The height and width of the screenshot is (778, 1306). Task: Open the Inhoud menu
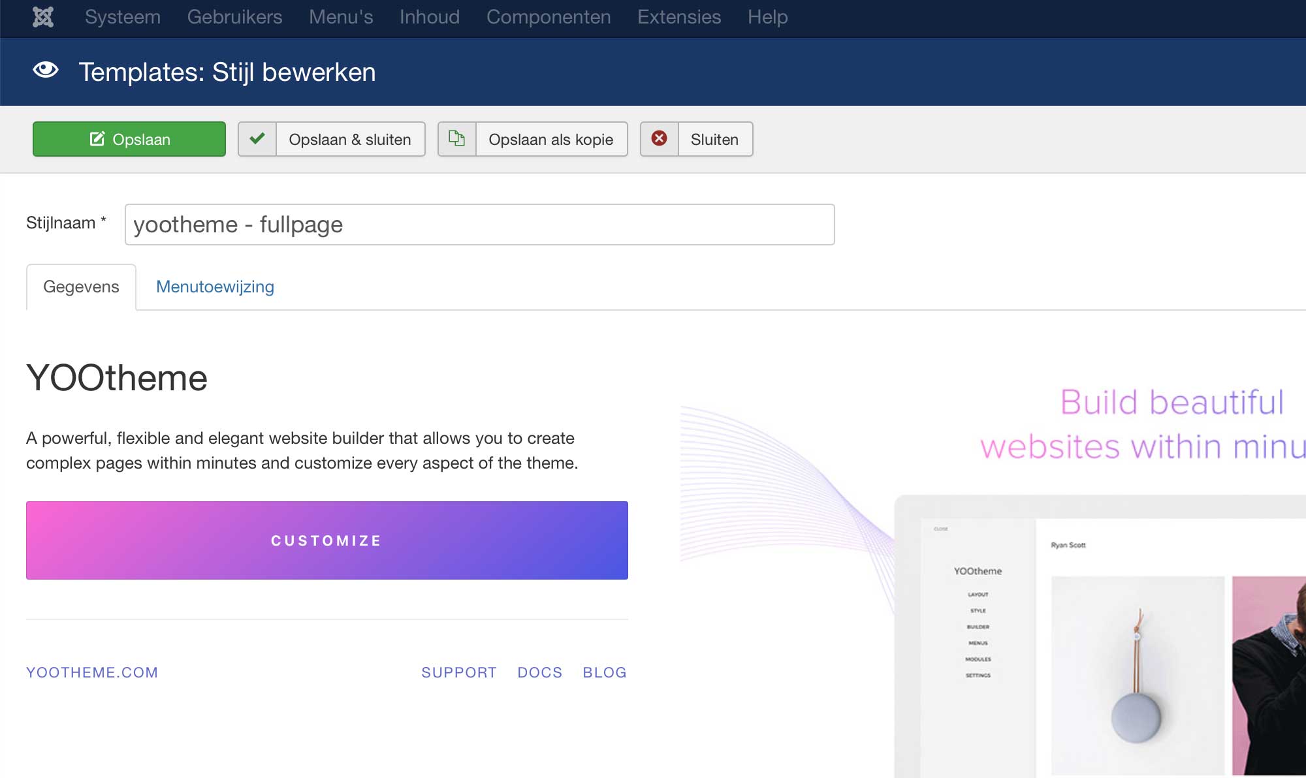[x=430, y=17]
